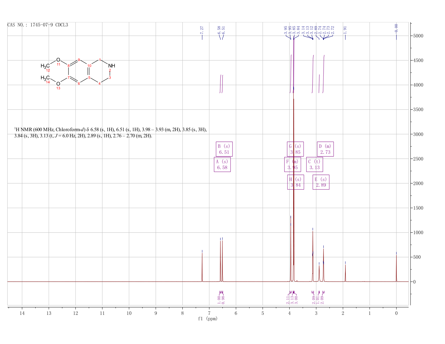Screen dimensions: 445x344
Task: Select the multiplet box C (t) 3.13
Action: [314, 165]
